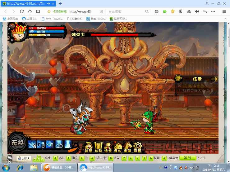Image resolution: width=230 pixels, height=172 pixels.
Task: Open the 背包 backpack inventory
Action: 88,147
